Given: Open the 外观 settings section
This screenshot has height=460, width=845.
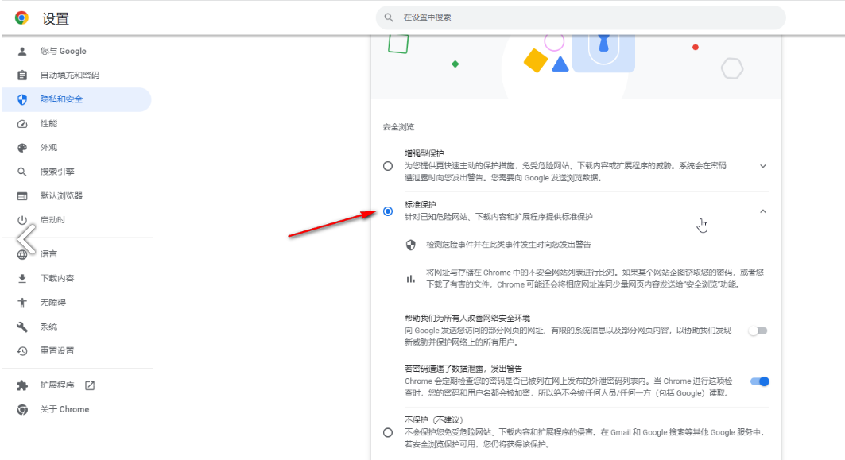Looking at the screenshot, I should pos(77,148).
